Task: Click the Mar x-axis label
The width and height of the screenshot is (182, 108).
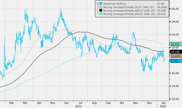Action: [25, 103]
